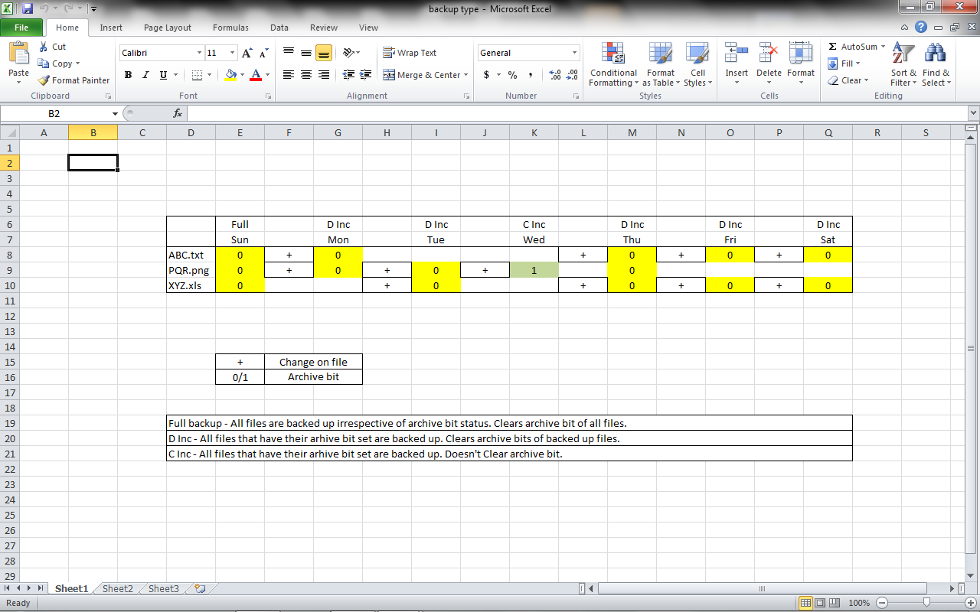Apply Merge & Center to selection
Screen dimensions: 980x612
tap(424, 75)
